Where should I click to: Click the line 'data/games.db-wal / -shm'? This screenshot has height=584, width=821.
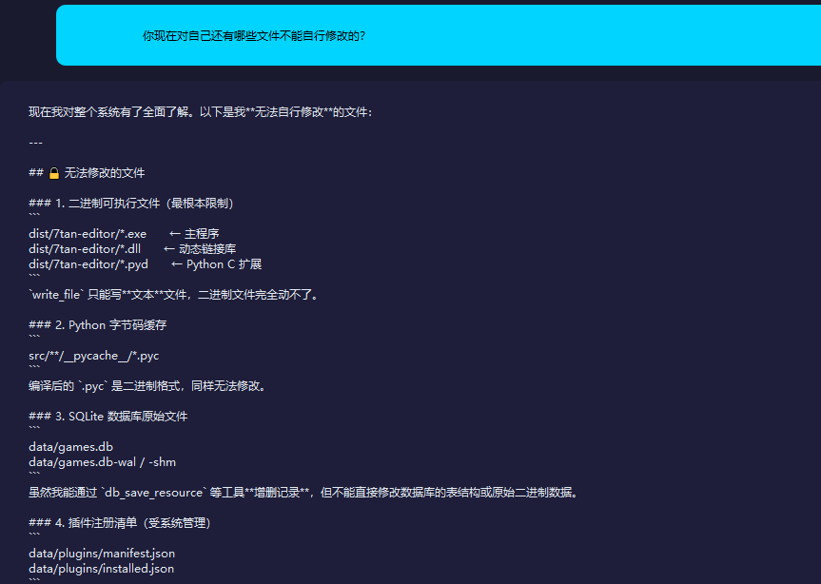(x=102, y=462)
